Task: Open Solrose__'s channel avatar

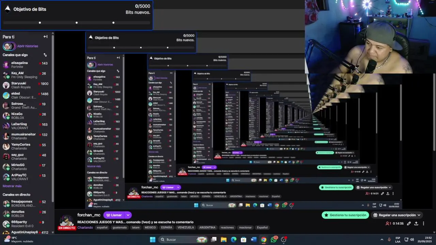Action: (6, 105)
